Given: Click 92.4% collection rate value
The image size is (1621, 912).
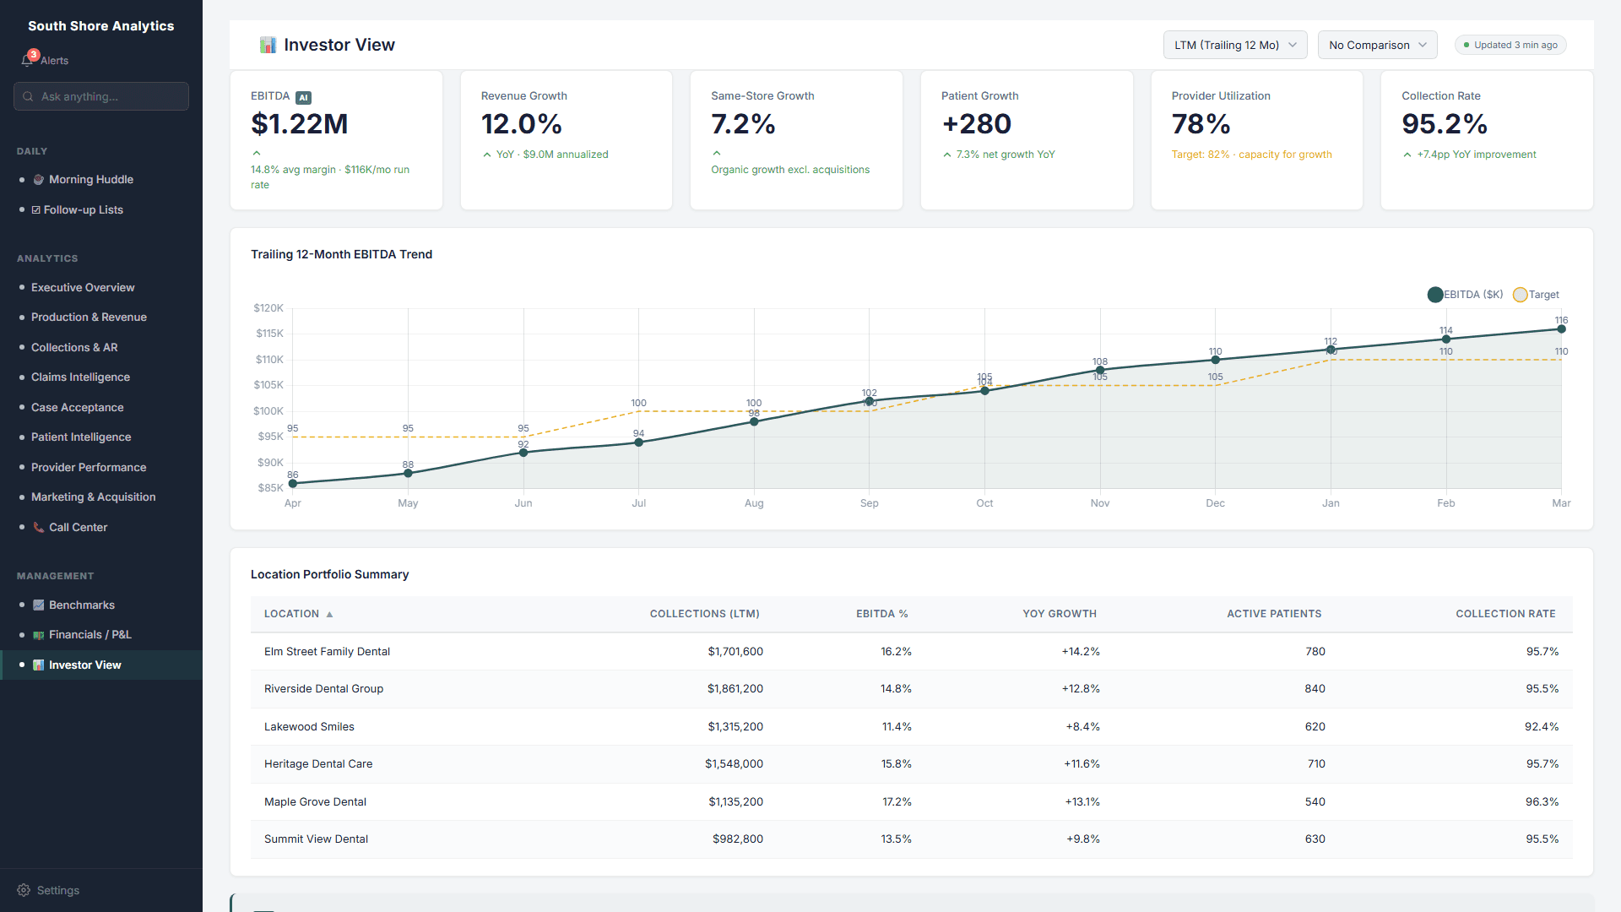Looking at the screenshot, I should [x=1542, y=727].
